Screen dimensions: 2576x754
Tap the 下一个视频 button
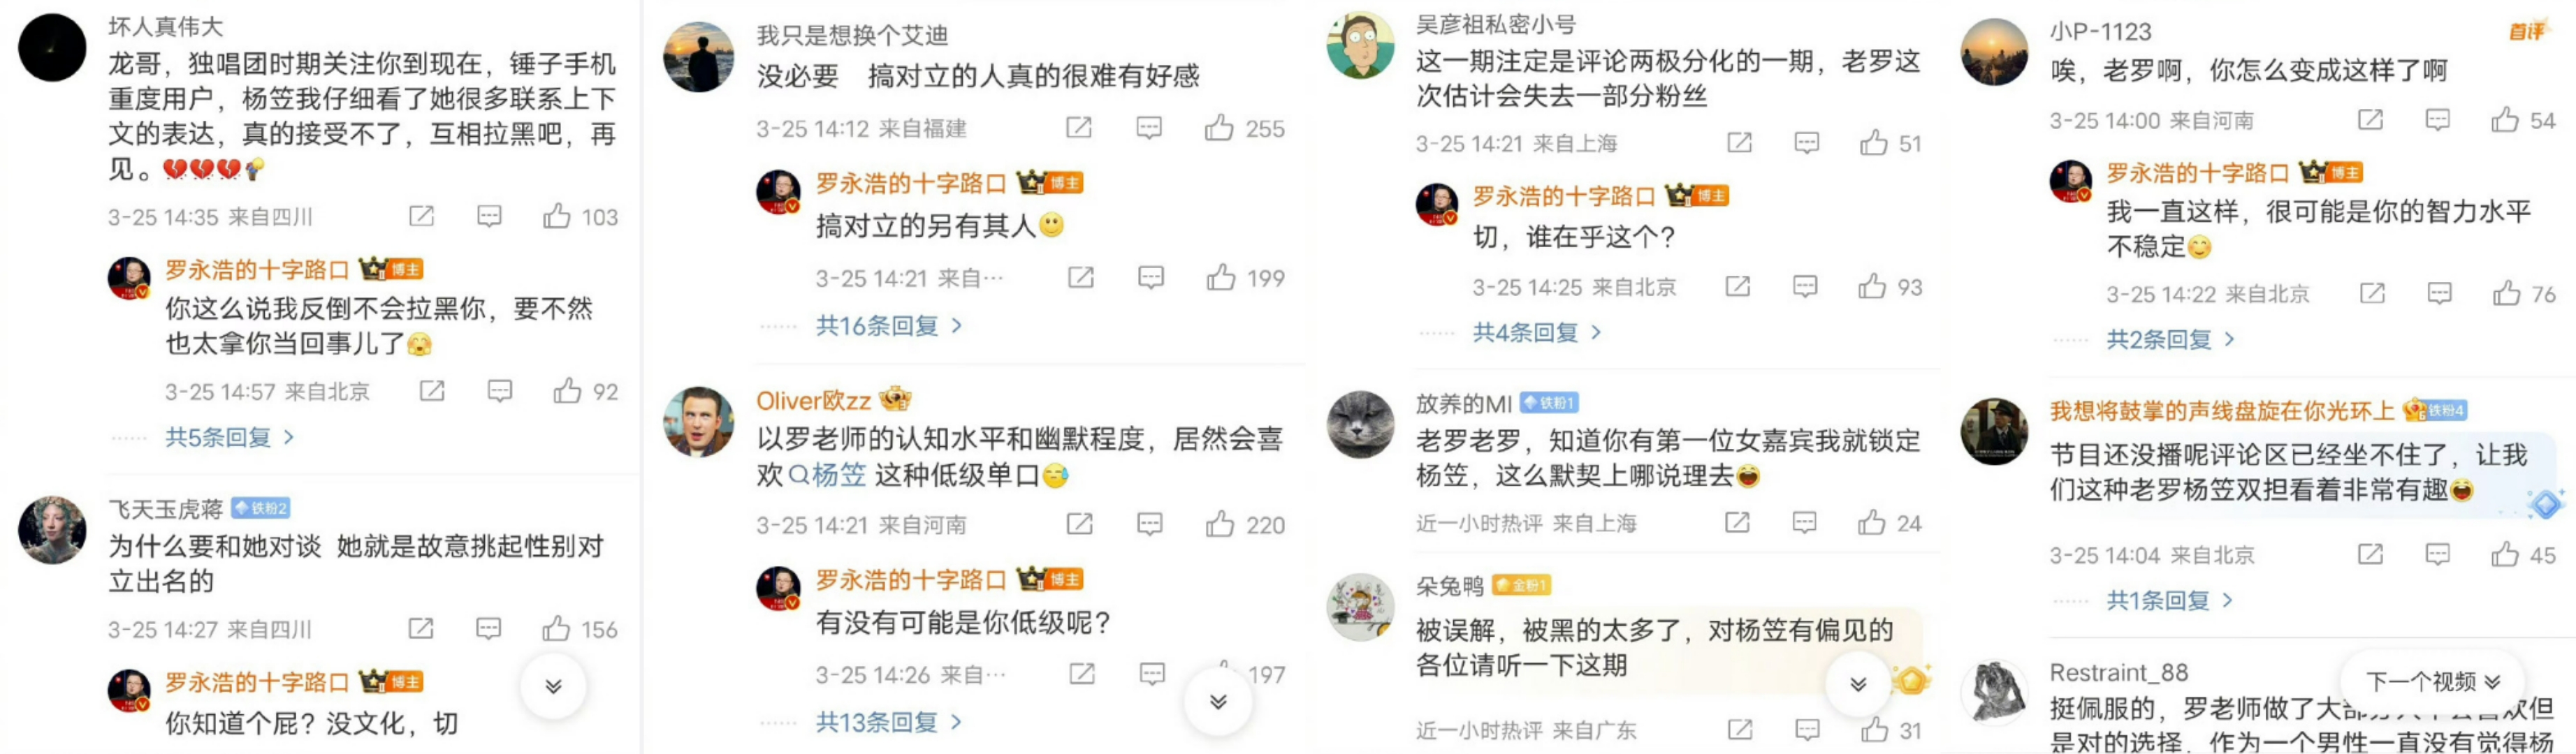(2433, 682)
